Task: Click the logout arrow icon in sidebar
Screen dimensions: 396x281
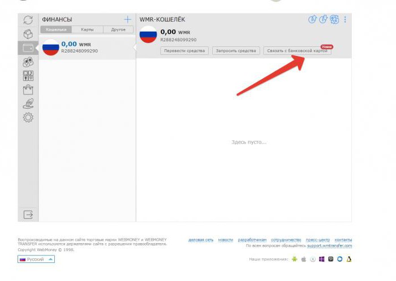Action: [x=28, y=215]
